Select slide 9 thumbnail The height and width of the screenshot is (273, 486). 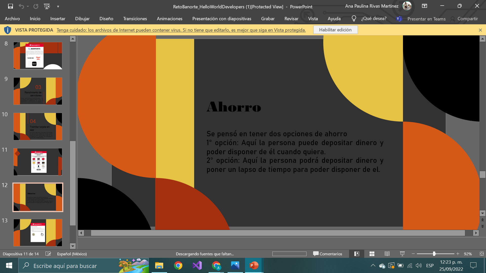point(38,91)
